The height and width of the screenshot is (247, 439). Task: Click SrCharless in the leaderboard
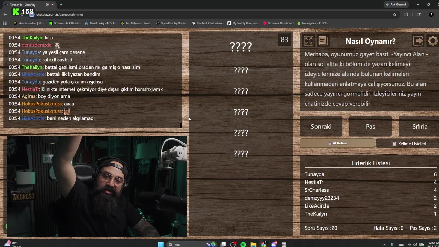pos(317,190)
